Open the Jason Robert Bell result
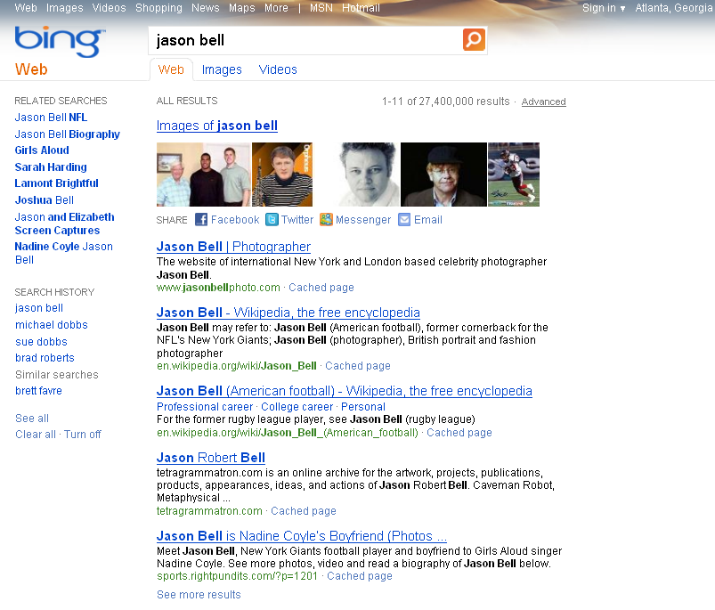This screenshot has width=715, height=610. coord(211,457)
